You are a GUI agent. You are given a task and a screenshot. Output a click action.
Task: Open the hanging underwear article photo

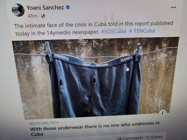[96, 78]
